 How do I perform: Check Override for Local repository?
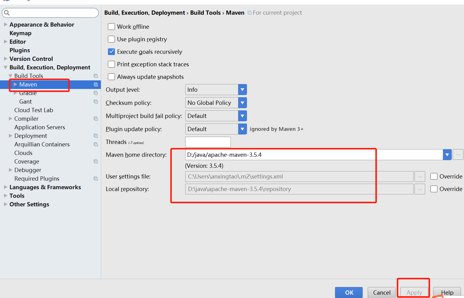point(434,189)
